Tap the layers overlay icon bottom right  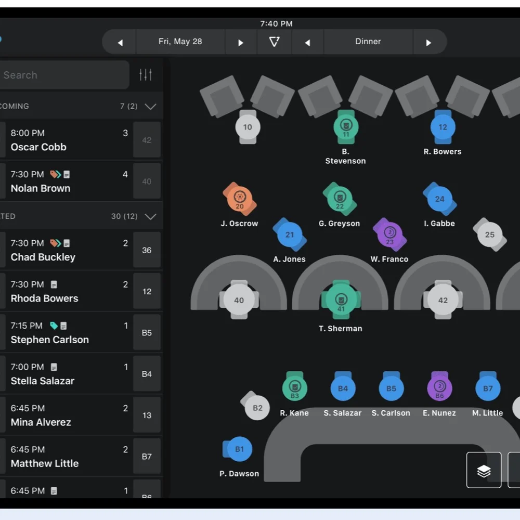[484, 471]
